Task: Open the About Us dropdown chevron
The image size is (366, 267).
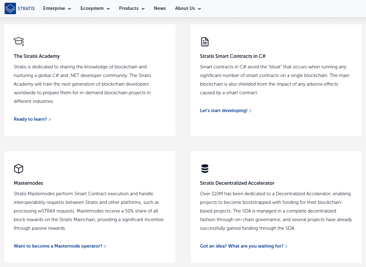Action: [x=199, y=9]
